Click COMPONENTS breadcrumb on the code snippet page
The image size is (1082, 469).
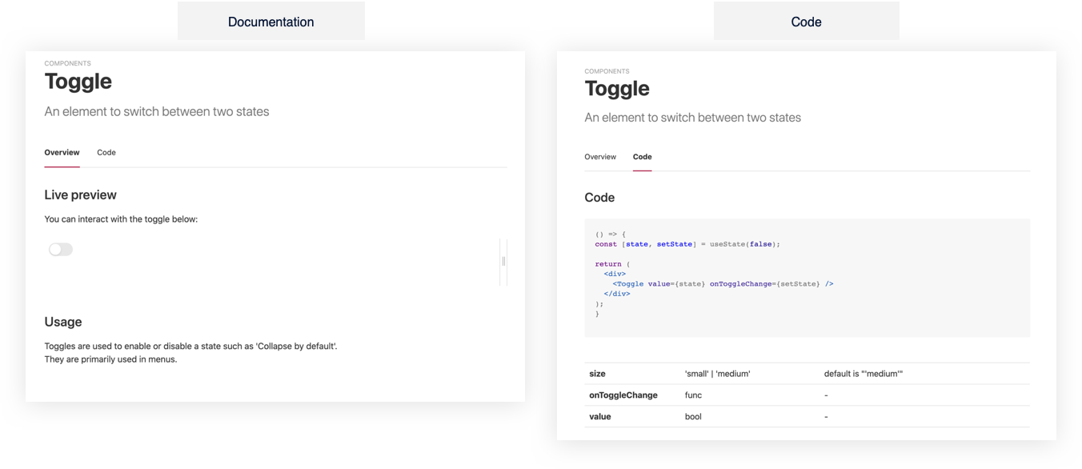click(x=607, y=71)
